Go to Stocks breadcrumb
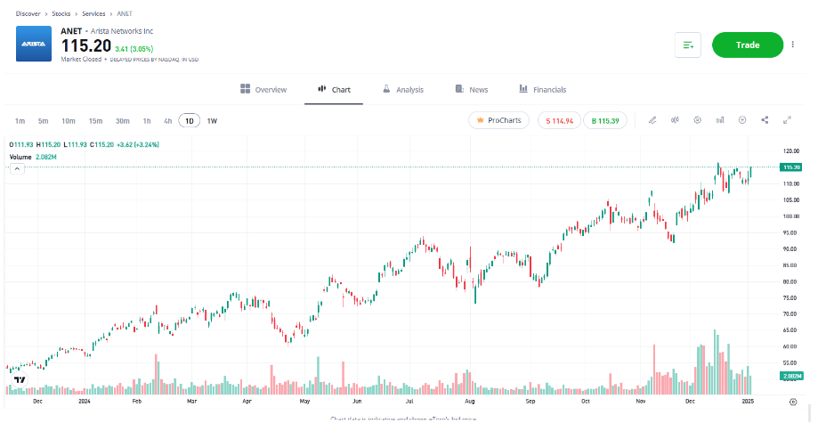The height and width of the screenshot is (439, 826). 61,13
